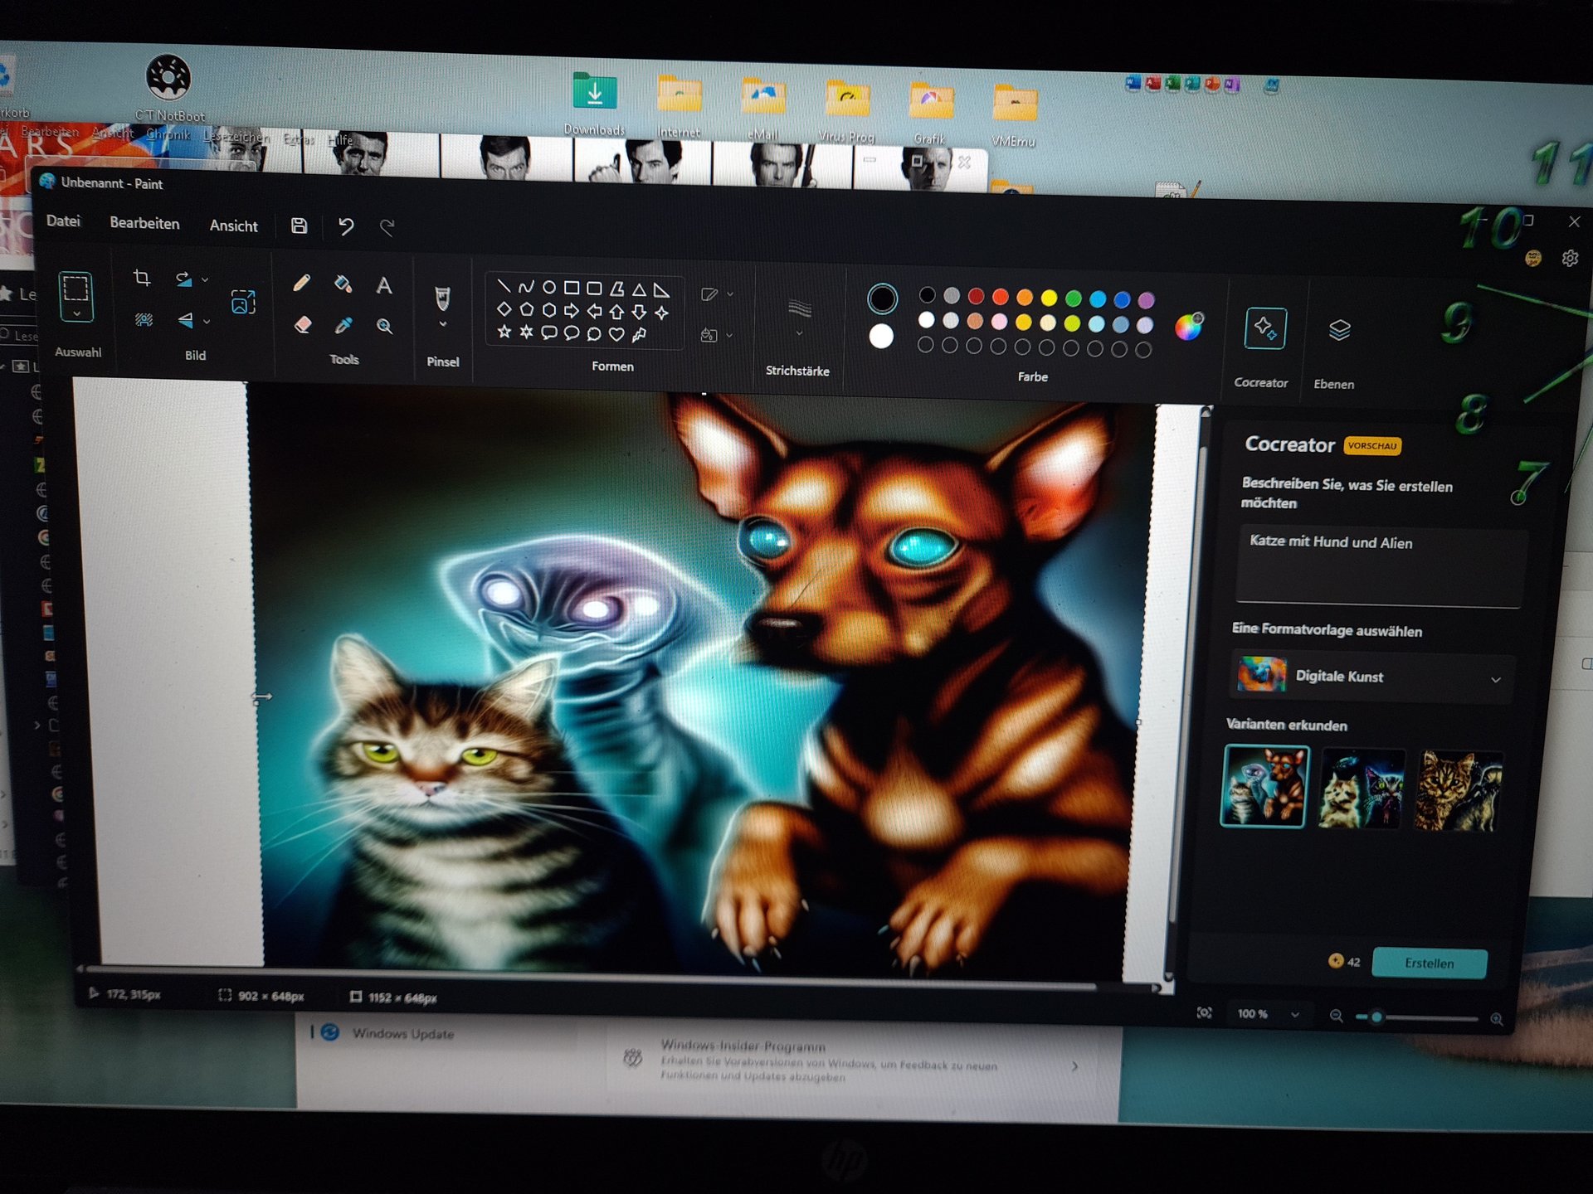This screenshot has height=1194, width=1593.
Task: Select the five-point star shape
Action: [x=504, y=332]
